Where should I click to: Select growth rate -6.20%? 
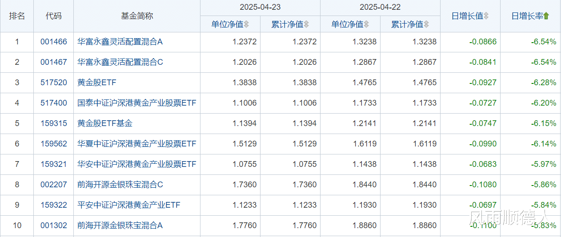point(544,103)
